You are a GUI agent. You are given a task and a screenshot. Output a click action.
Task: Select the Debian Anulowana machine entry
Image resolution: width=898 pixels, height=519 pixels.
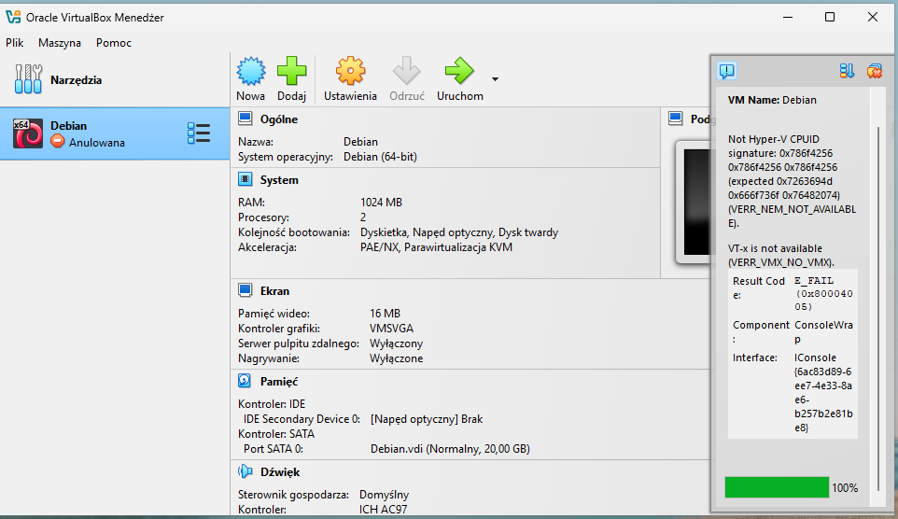pyautogui.click(x=115, y=133)
